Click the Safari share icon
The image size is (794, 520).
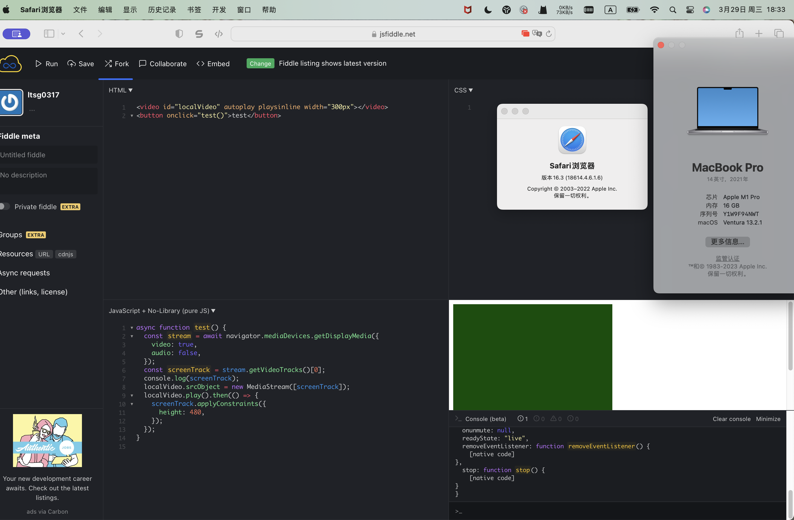pos(739,33)
